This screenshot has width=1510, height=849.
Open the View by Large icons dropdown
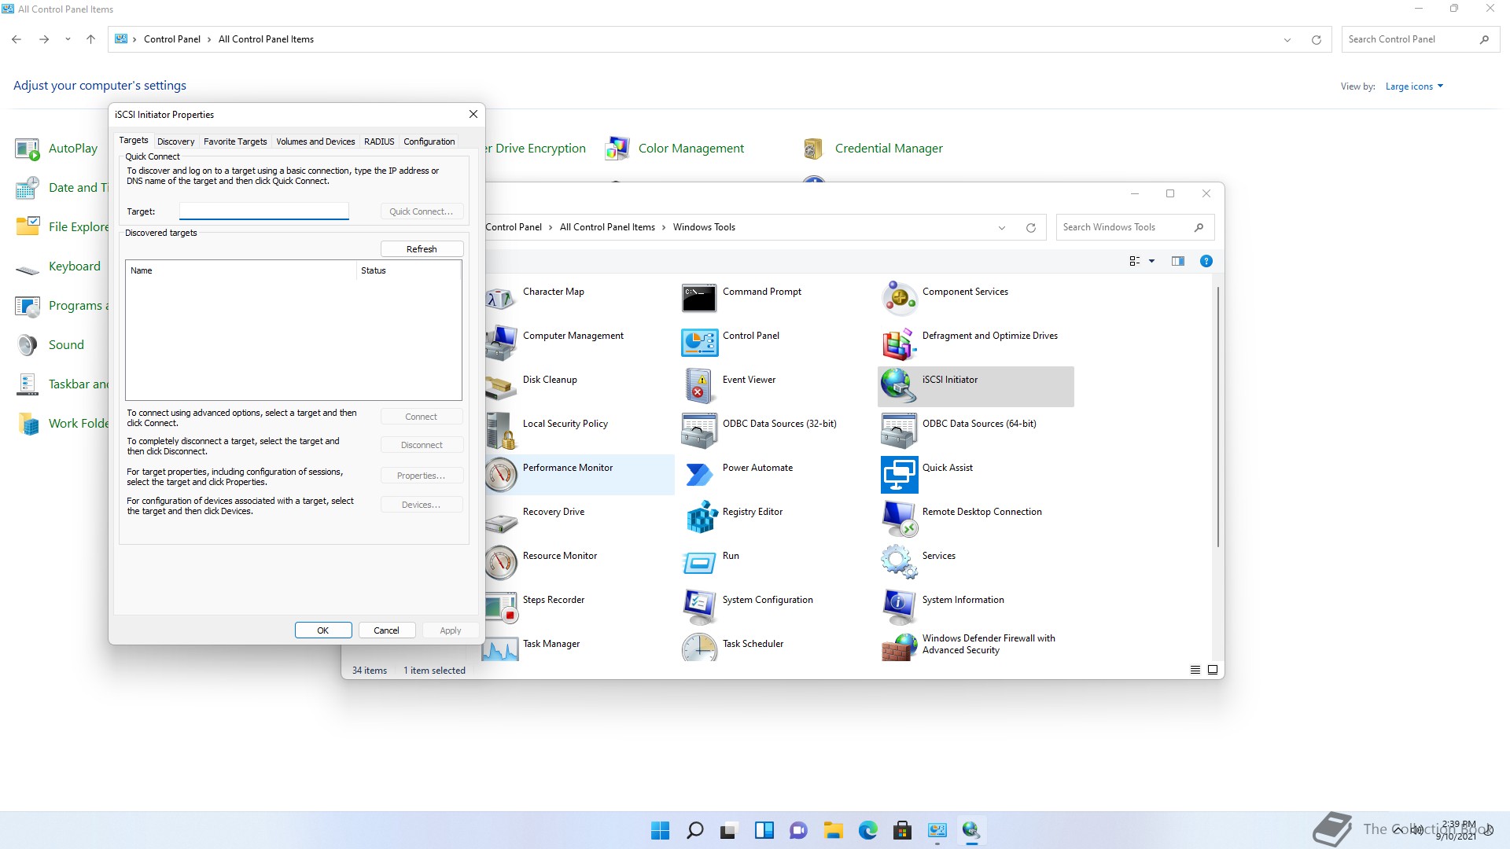[1414, 86]
